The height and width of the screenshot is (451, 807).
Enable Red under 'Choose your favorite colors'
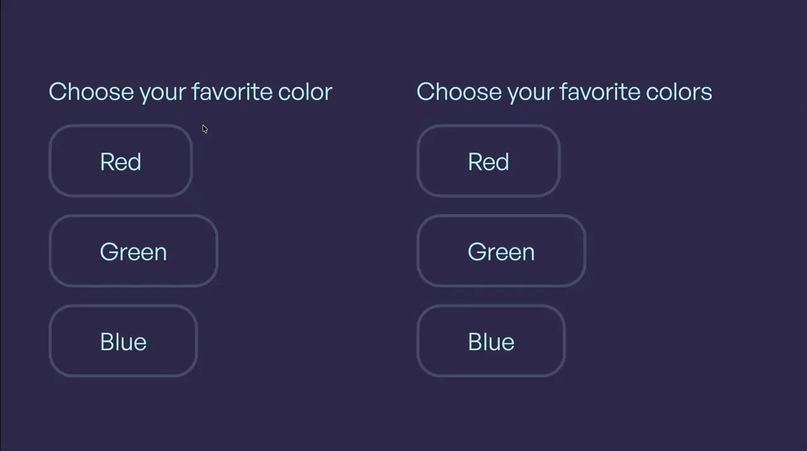[488, 161]
